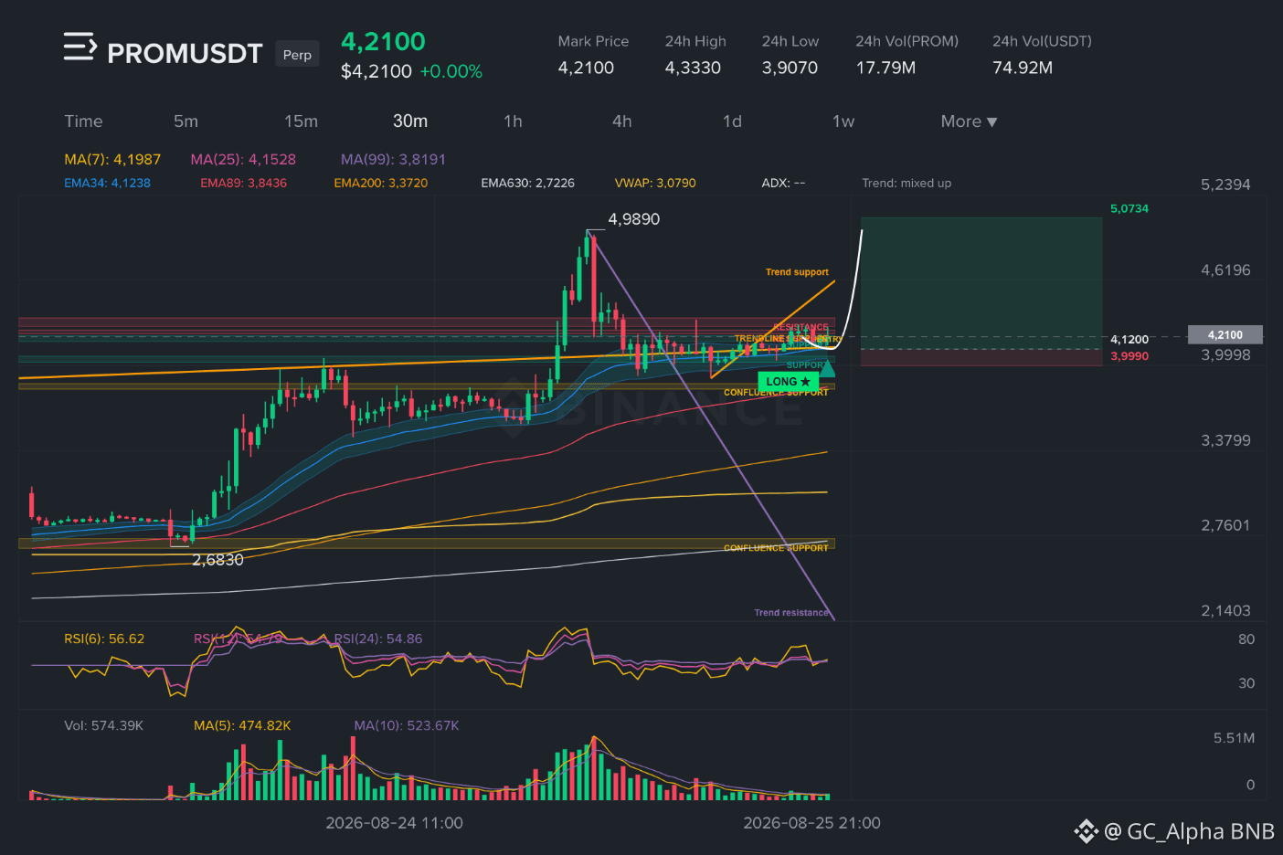Screen dimensions: 1283x855
Task: Click the 24h Vol(PROM) value 17.79M
Action: [x=885, y=68]
